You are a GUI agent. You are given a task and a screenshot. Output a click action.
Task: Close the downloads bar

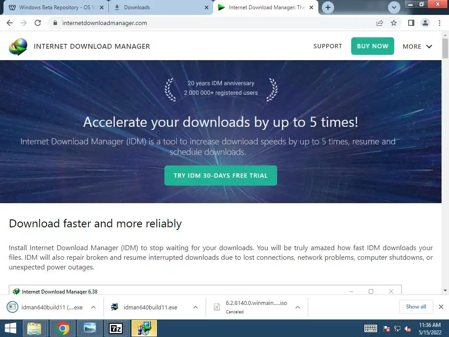pyautogui.click(x=441, y=307)
